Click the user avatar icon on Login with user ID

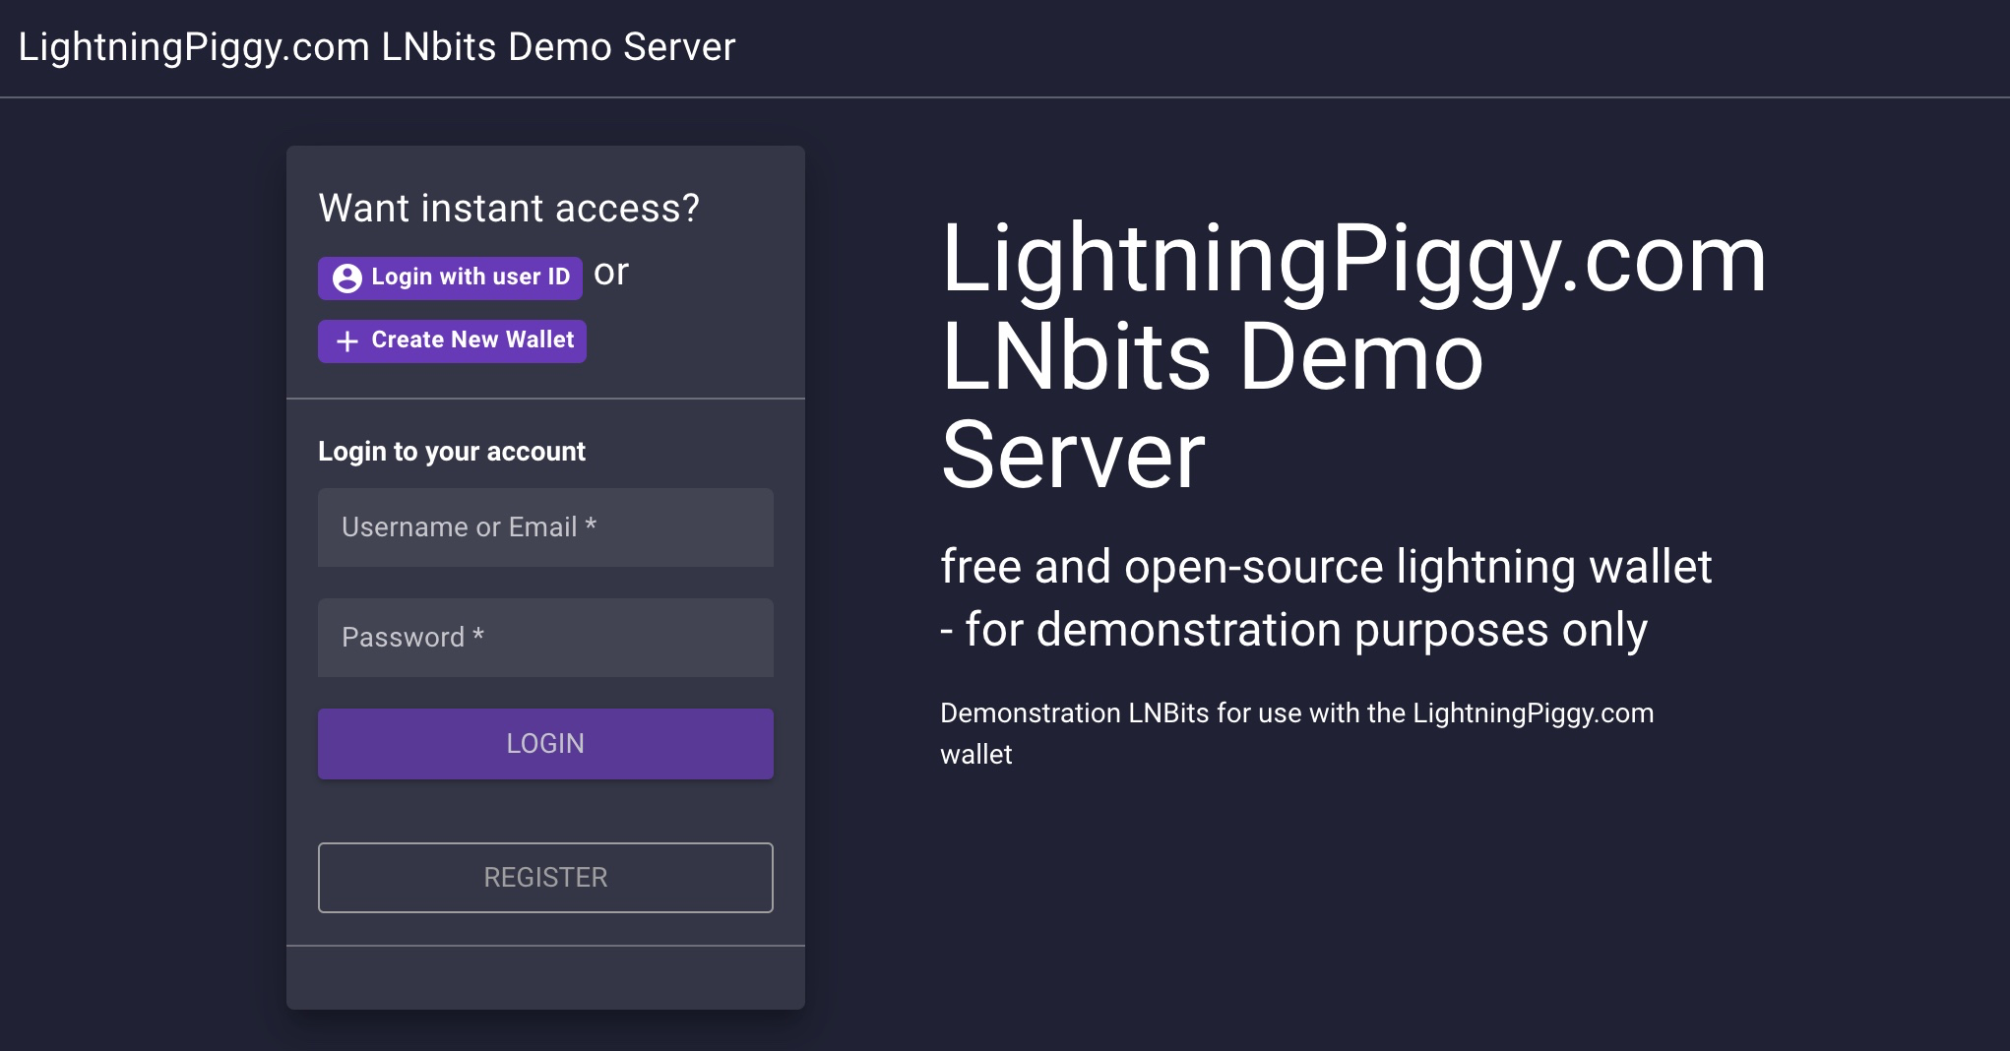coord(346,278)
